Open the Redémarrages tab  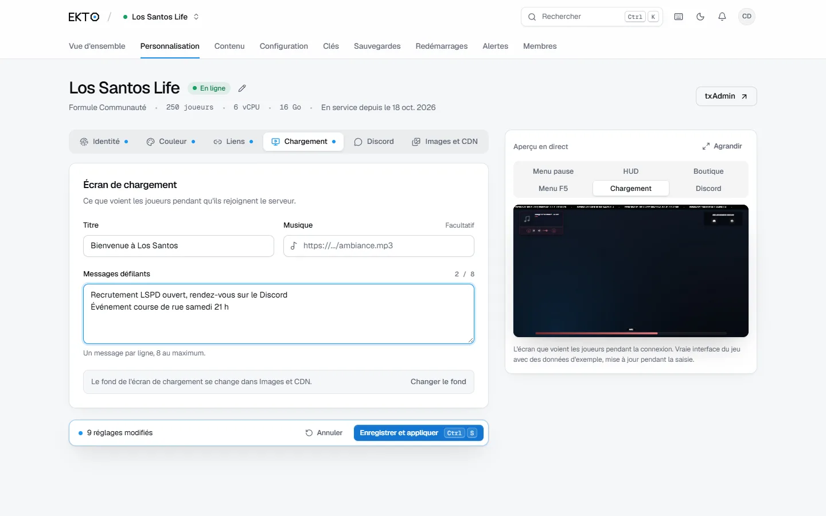[442, 46]
